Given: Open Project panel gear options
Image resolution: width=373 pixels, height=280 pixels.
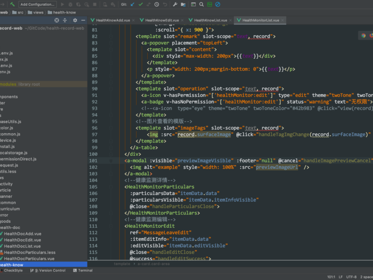Looking at the screenshot, I should (75, 20).
